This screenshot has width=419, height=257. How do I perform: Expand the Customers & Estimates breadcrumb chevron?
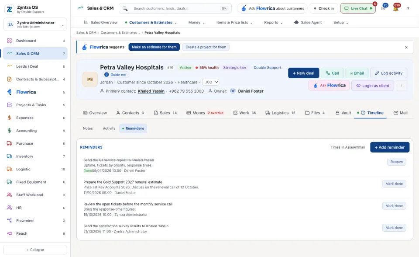pyautogui.click(x=139, y=33)
